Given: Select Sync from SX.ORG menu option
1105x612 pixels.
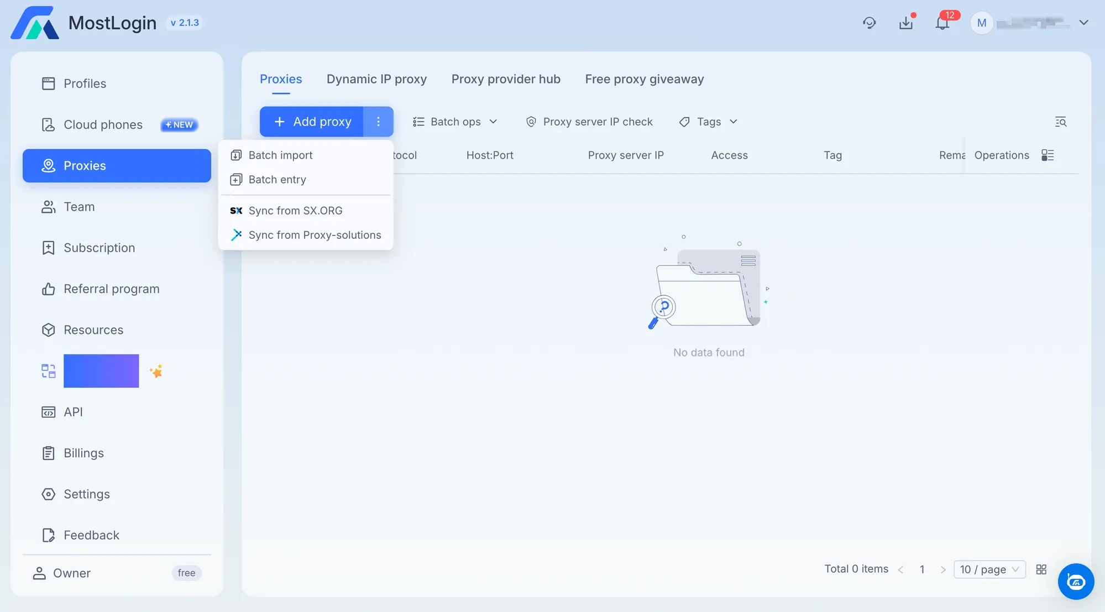Looking at the screenshot, I should click(296, 211).
